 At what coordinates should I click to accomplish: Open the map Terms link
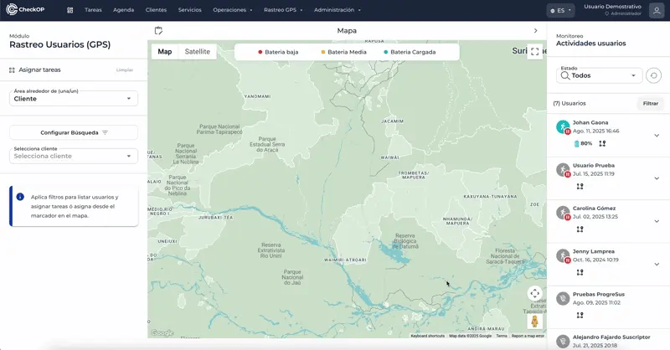pos(501,336)
